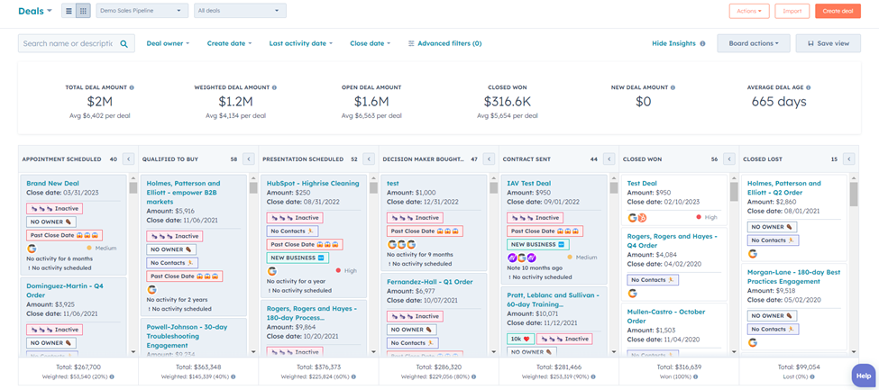The height and width of the screenshot is (390, 879).
Task: Collapse the Presentation Scheduled column
Action: (x=369, y=159)
